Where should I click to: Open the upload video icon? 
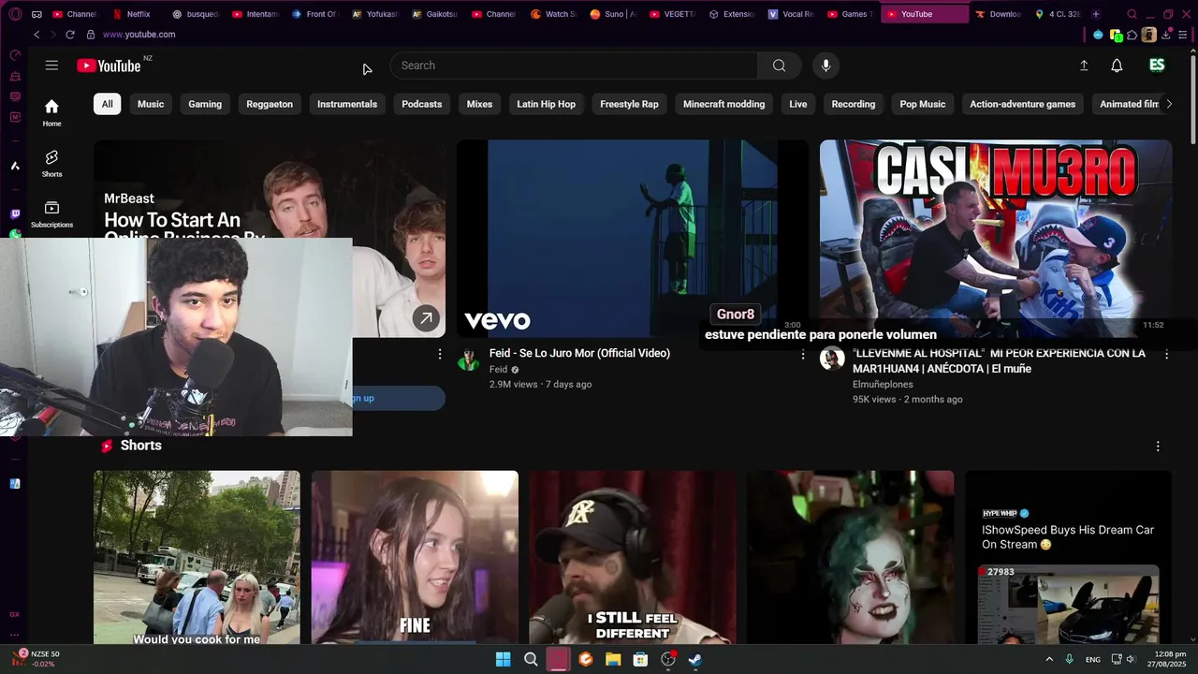click(x=1084, y=66)
